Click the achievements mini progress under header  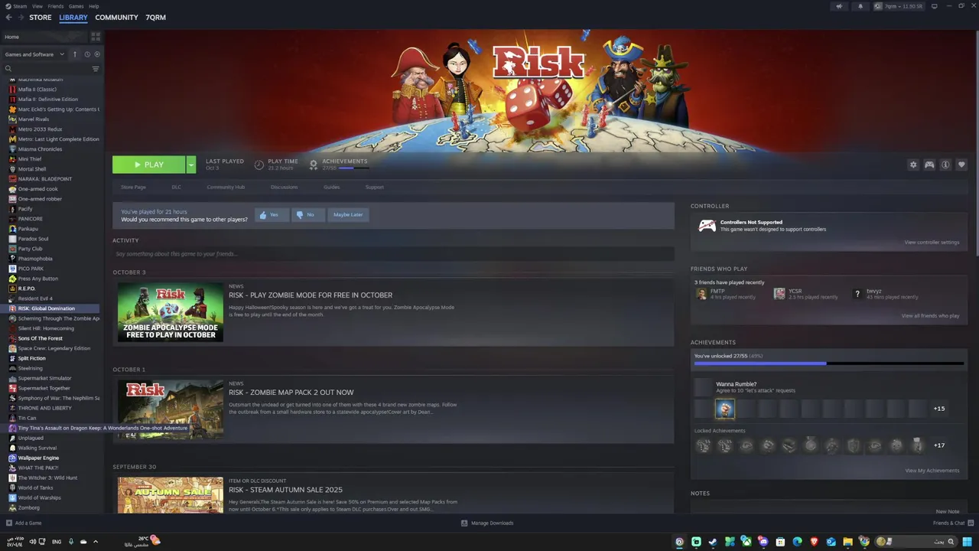tap(353, 168)
